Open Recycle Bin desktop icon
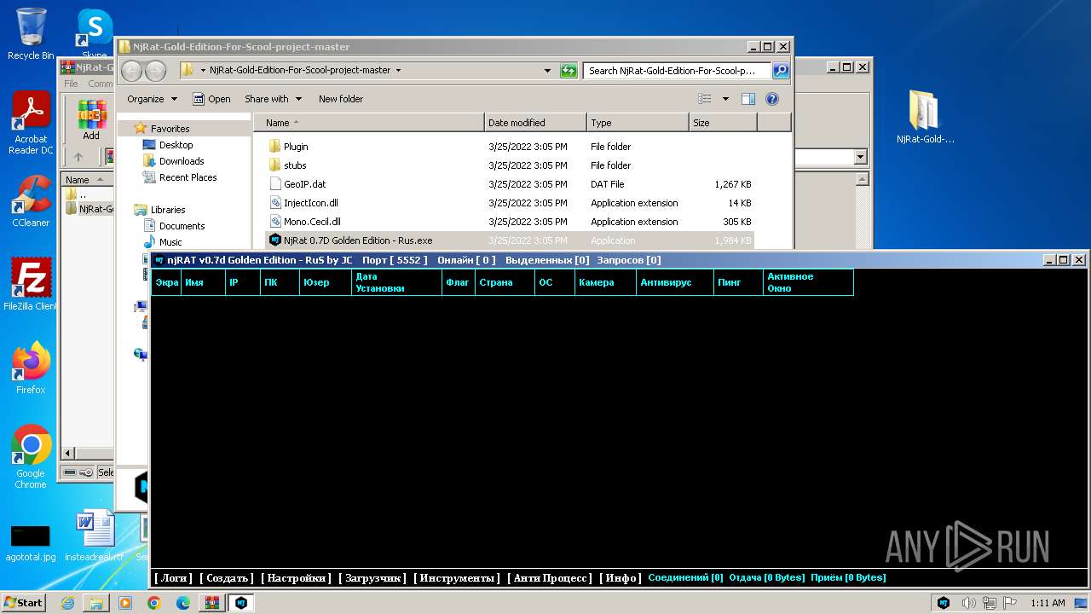Image resolution: width=1091 pixels, height=614 pixels. tap(31, 34)
